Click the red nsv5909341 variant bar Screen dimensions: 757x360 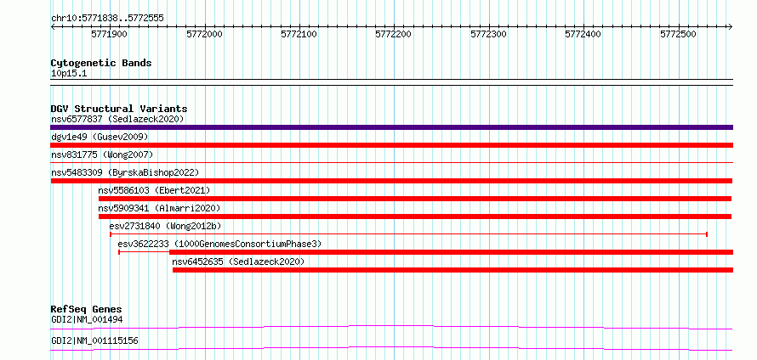415,217
